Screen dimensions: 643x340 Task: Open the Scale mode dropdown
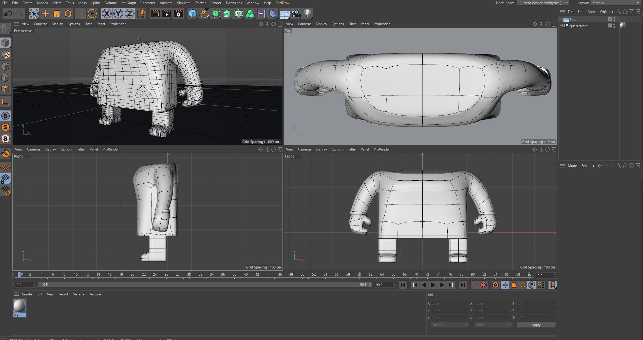(x=493, y=325)
